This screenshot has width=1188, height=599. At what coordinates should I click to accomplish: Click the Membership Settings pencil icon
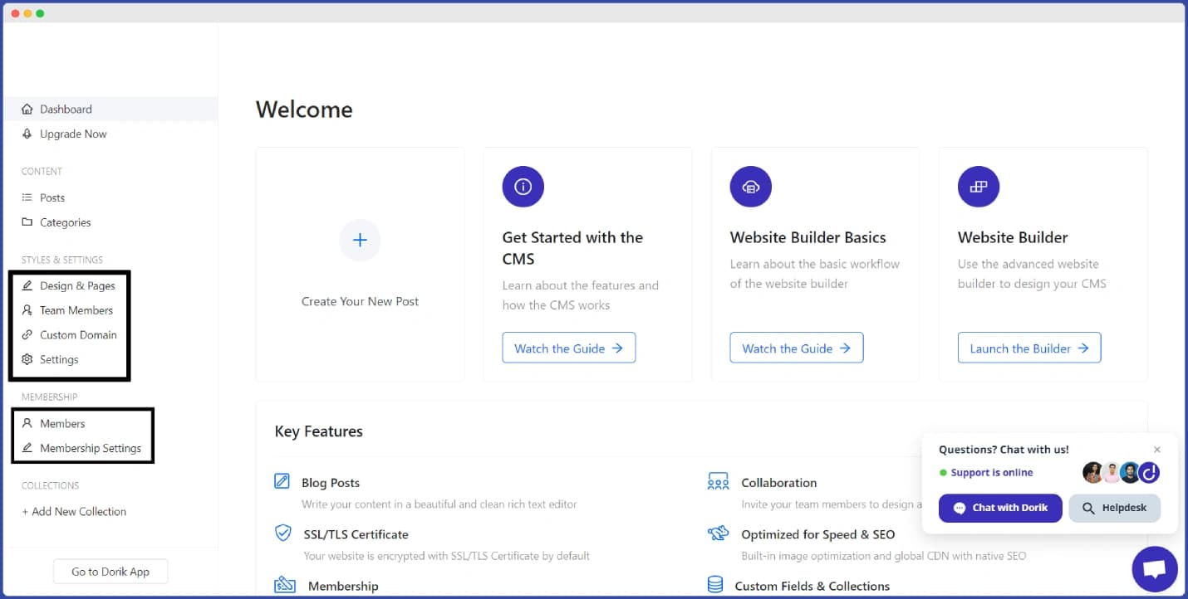(27, 449)
